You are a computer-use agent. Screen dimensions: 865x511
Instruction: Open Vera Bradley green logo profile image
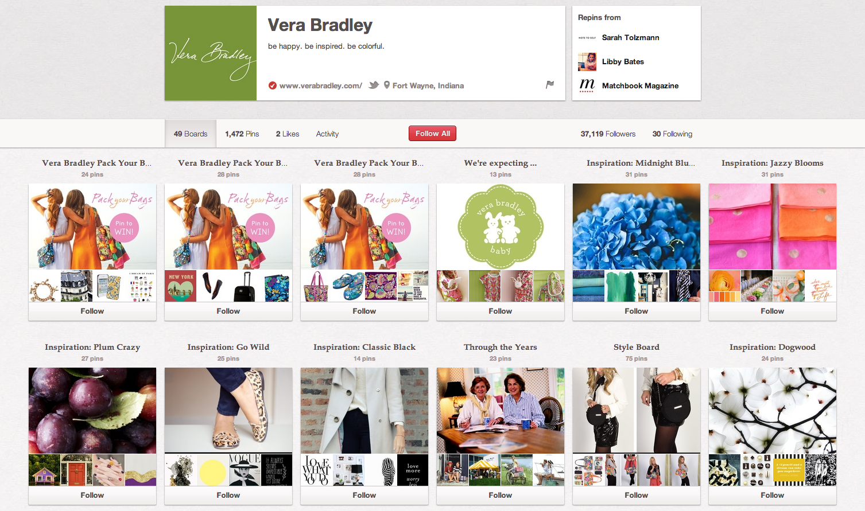(211, 53)
